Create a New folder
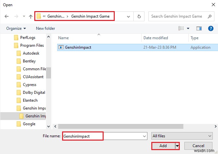This screenshot has height=154, width=218. tap(45, 28)
